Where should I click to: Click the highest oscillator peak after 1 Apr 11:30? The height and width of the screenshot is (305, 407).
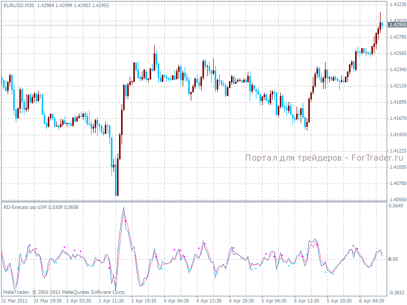point(124,208)
